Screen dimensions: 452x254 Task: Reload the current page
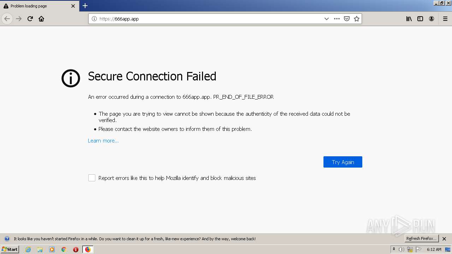click(x=30, y=19)
